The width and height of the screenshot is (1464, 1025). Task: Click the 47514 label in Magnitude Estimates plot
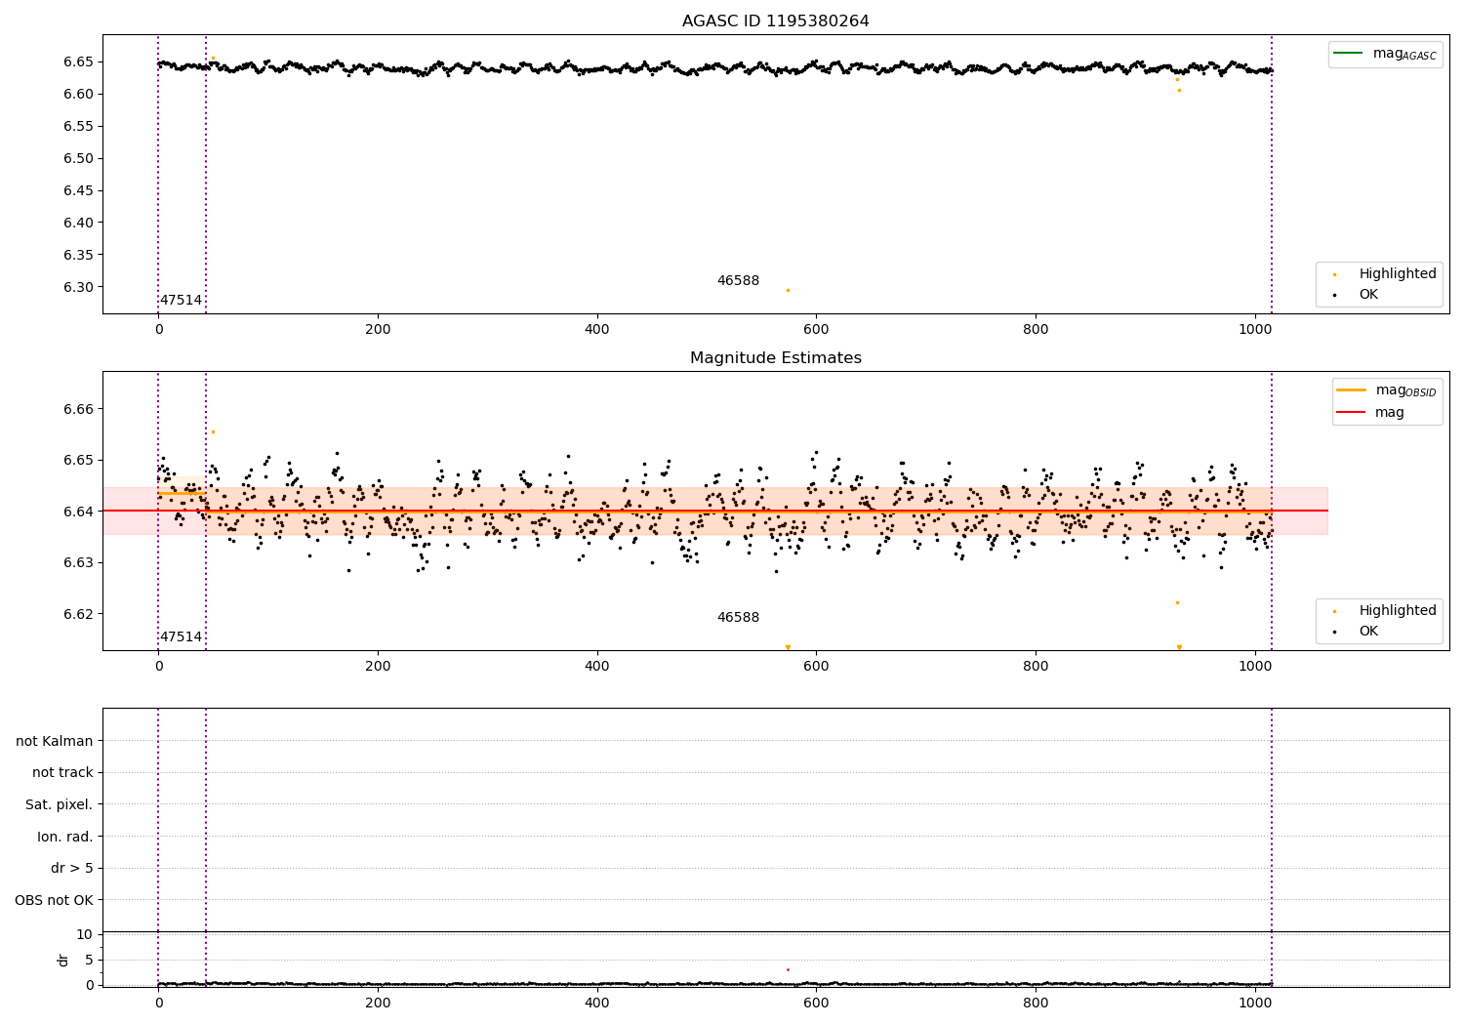click(x=181, y=637)
